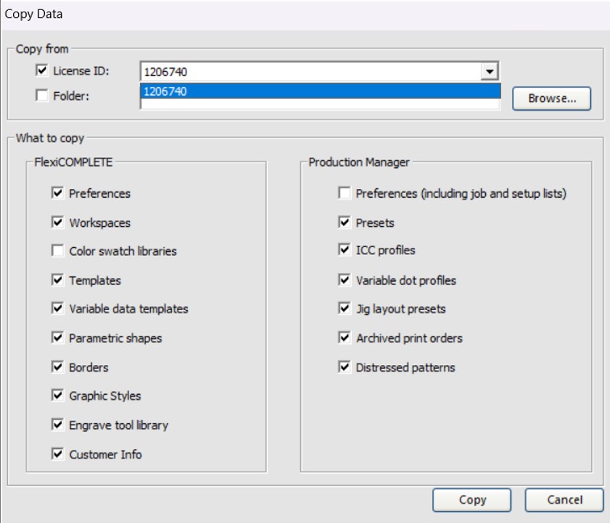Select 1206740 from the dropdown list

(x=319, y=91)
